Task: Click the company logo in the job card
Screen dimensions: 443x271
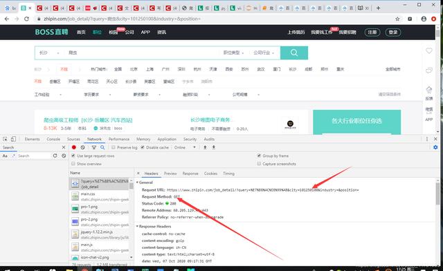Action: tap(290, 124)
